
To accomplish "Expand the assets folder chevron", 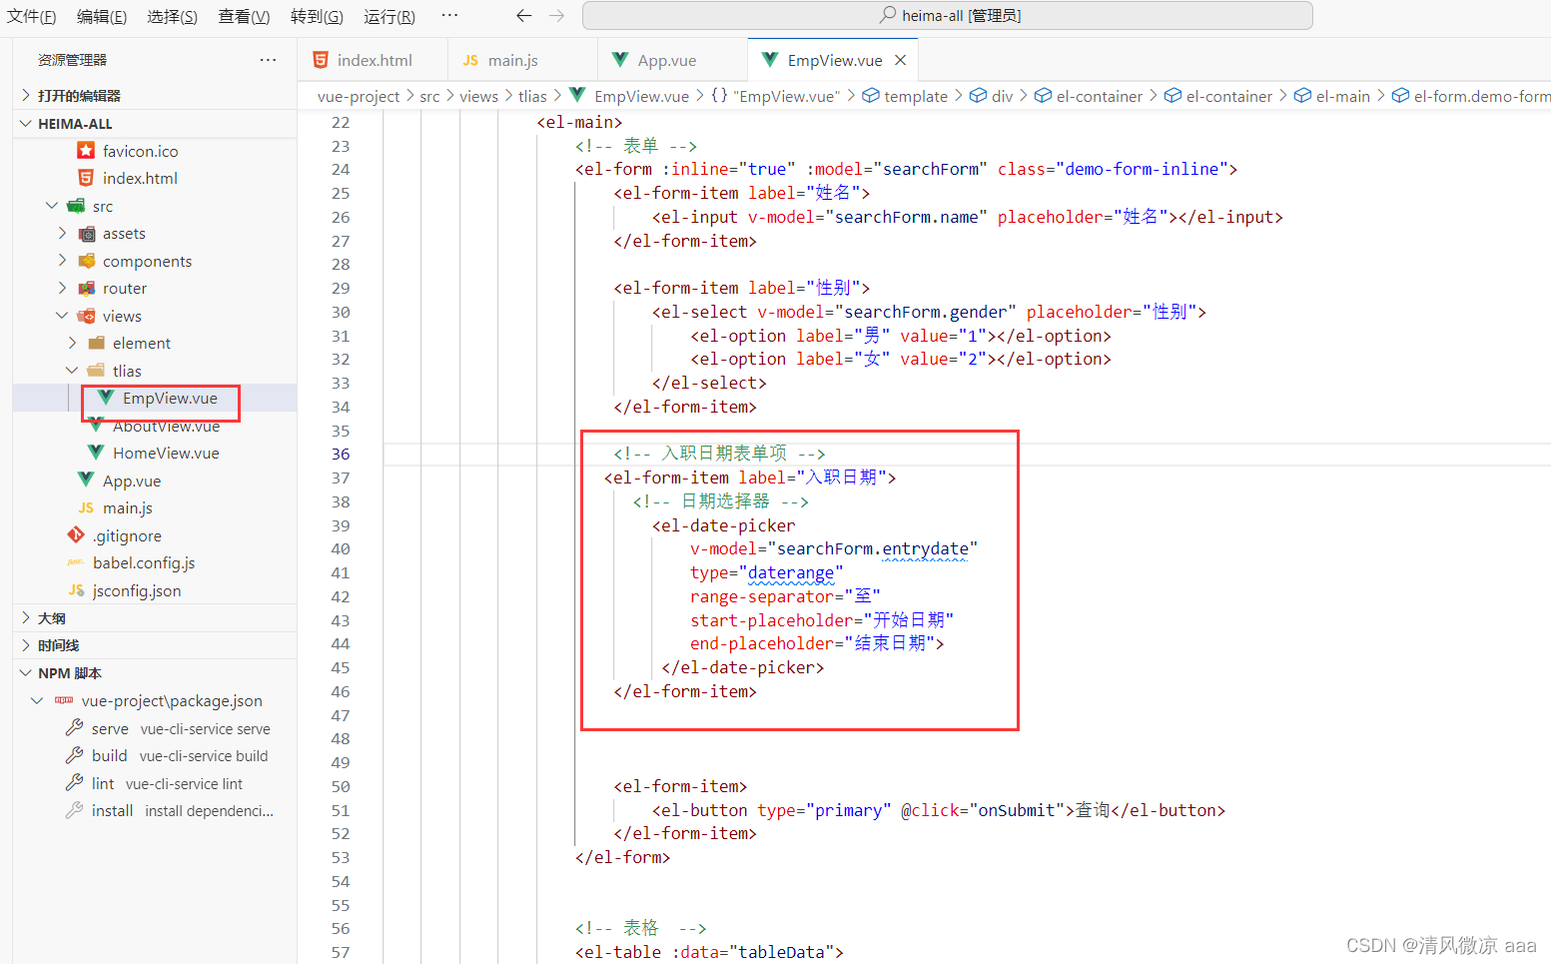I will click(63, 234).
